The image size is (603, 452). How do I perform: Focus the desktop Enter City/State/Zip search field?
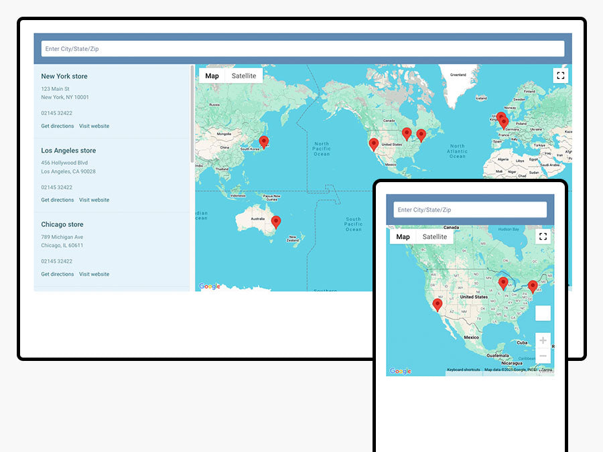pos(302,49)
